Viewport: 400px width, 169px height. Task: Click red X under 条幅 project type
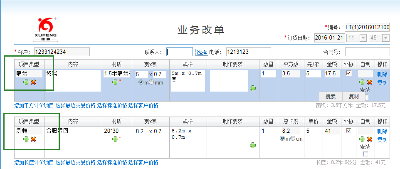33,139
